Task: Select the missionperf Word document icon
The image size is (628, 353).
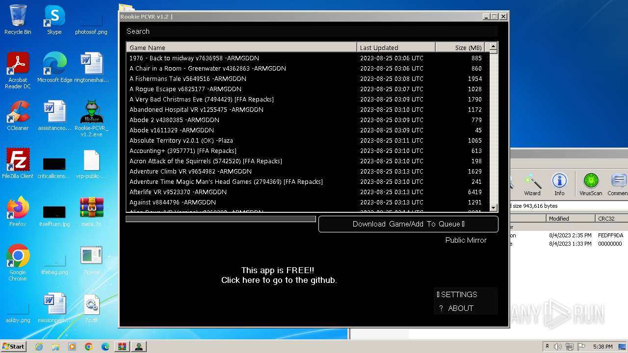Action: point(54,307)
